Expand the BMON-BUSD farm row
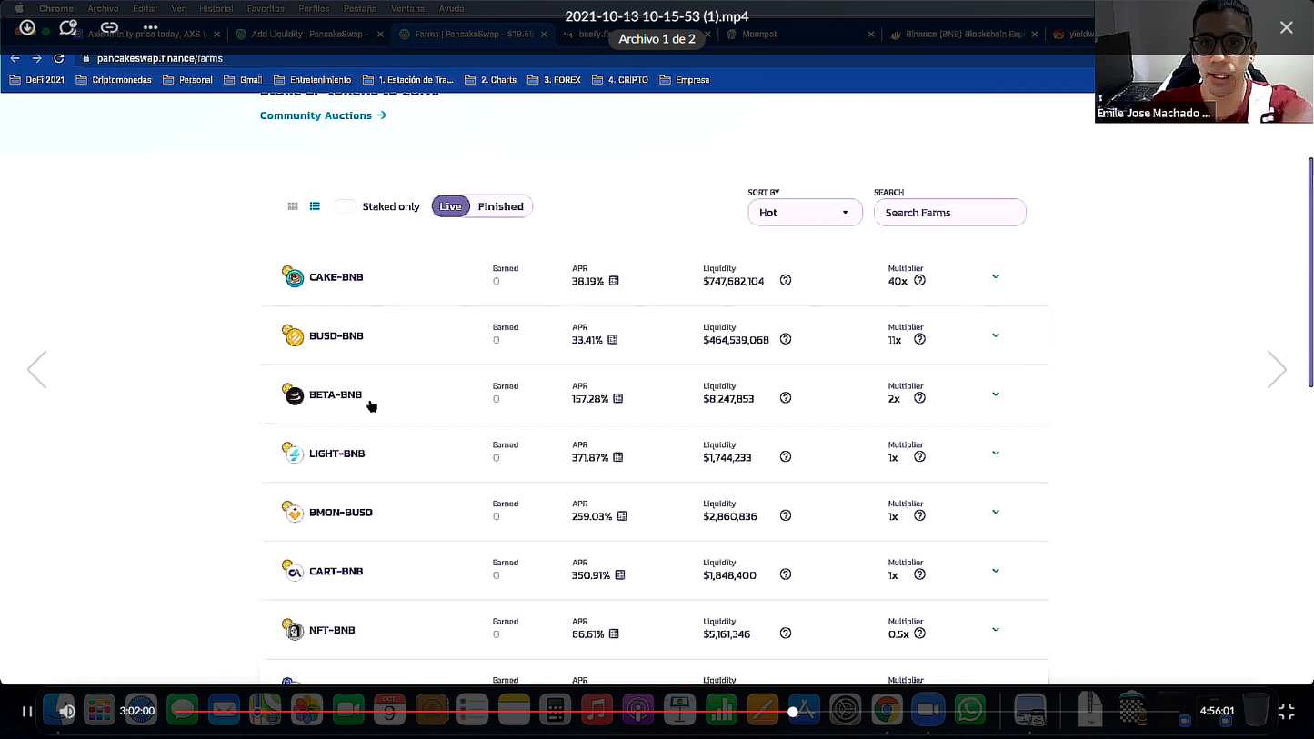This screenshot has height=739, width=1314. (996, 512)
